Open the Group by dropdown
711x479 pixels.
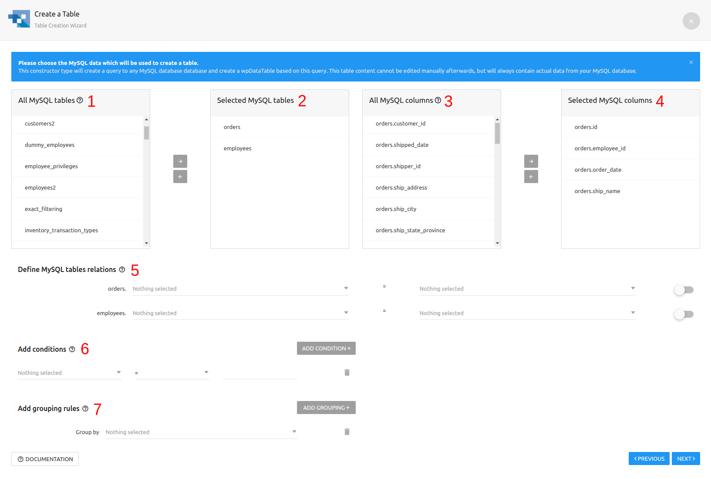click(x=201, y=432)
